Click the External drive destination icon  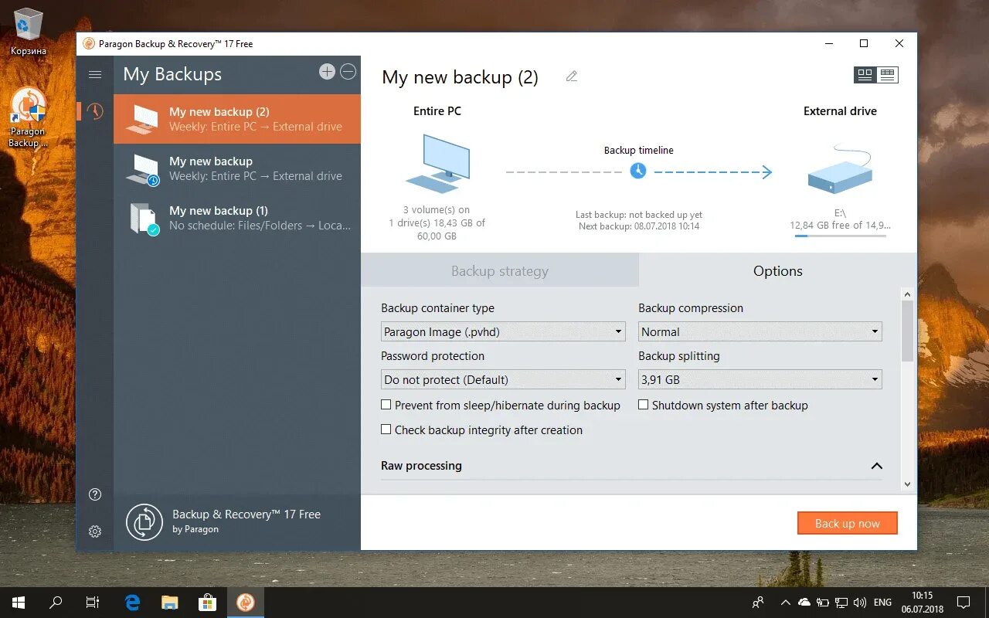[840, 169]
